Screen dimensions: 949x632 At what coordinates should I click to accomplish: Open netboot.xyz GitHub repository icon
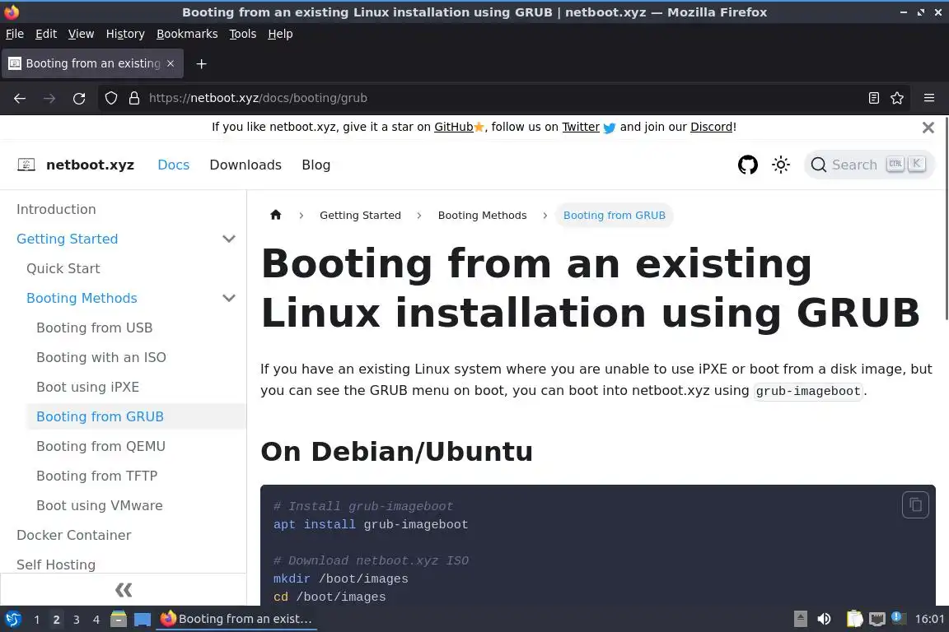pos(747,165)
